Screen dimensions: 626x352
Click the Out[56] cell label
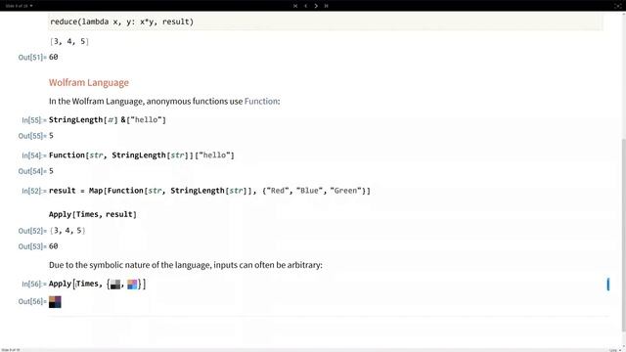[32, 302]
